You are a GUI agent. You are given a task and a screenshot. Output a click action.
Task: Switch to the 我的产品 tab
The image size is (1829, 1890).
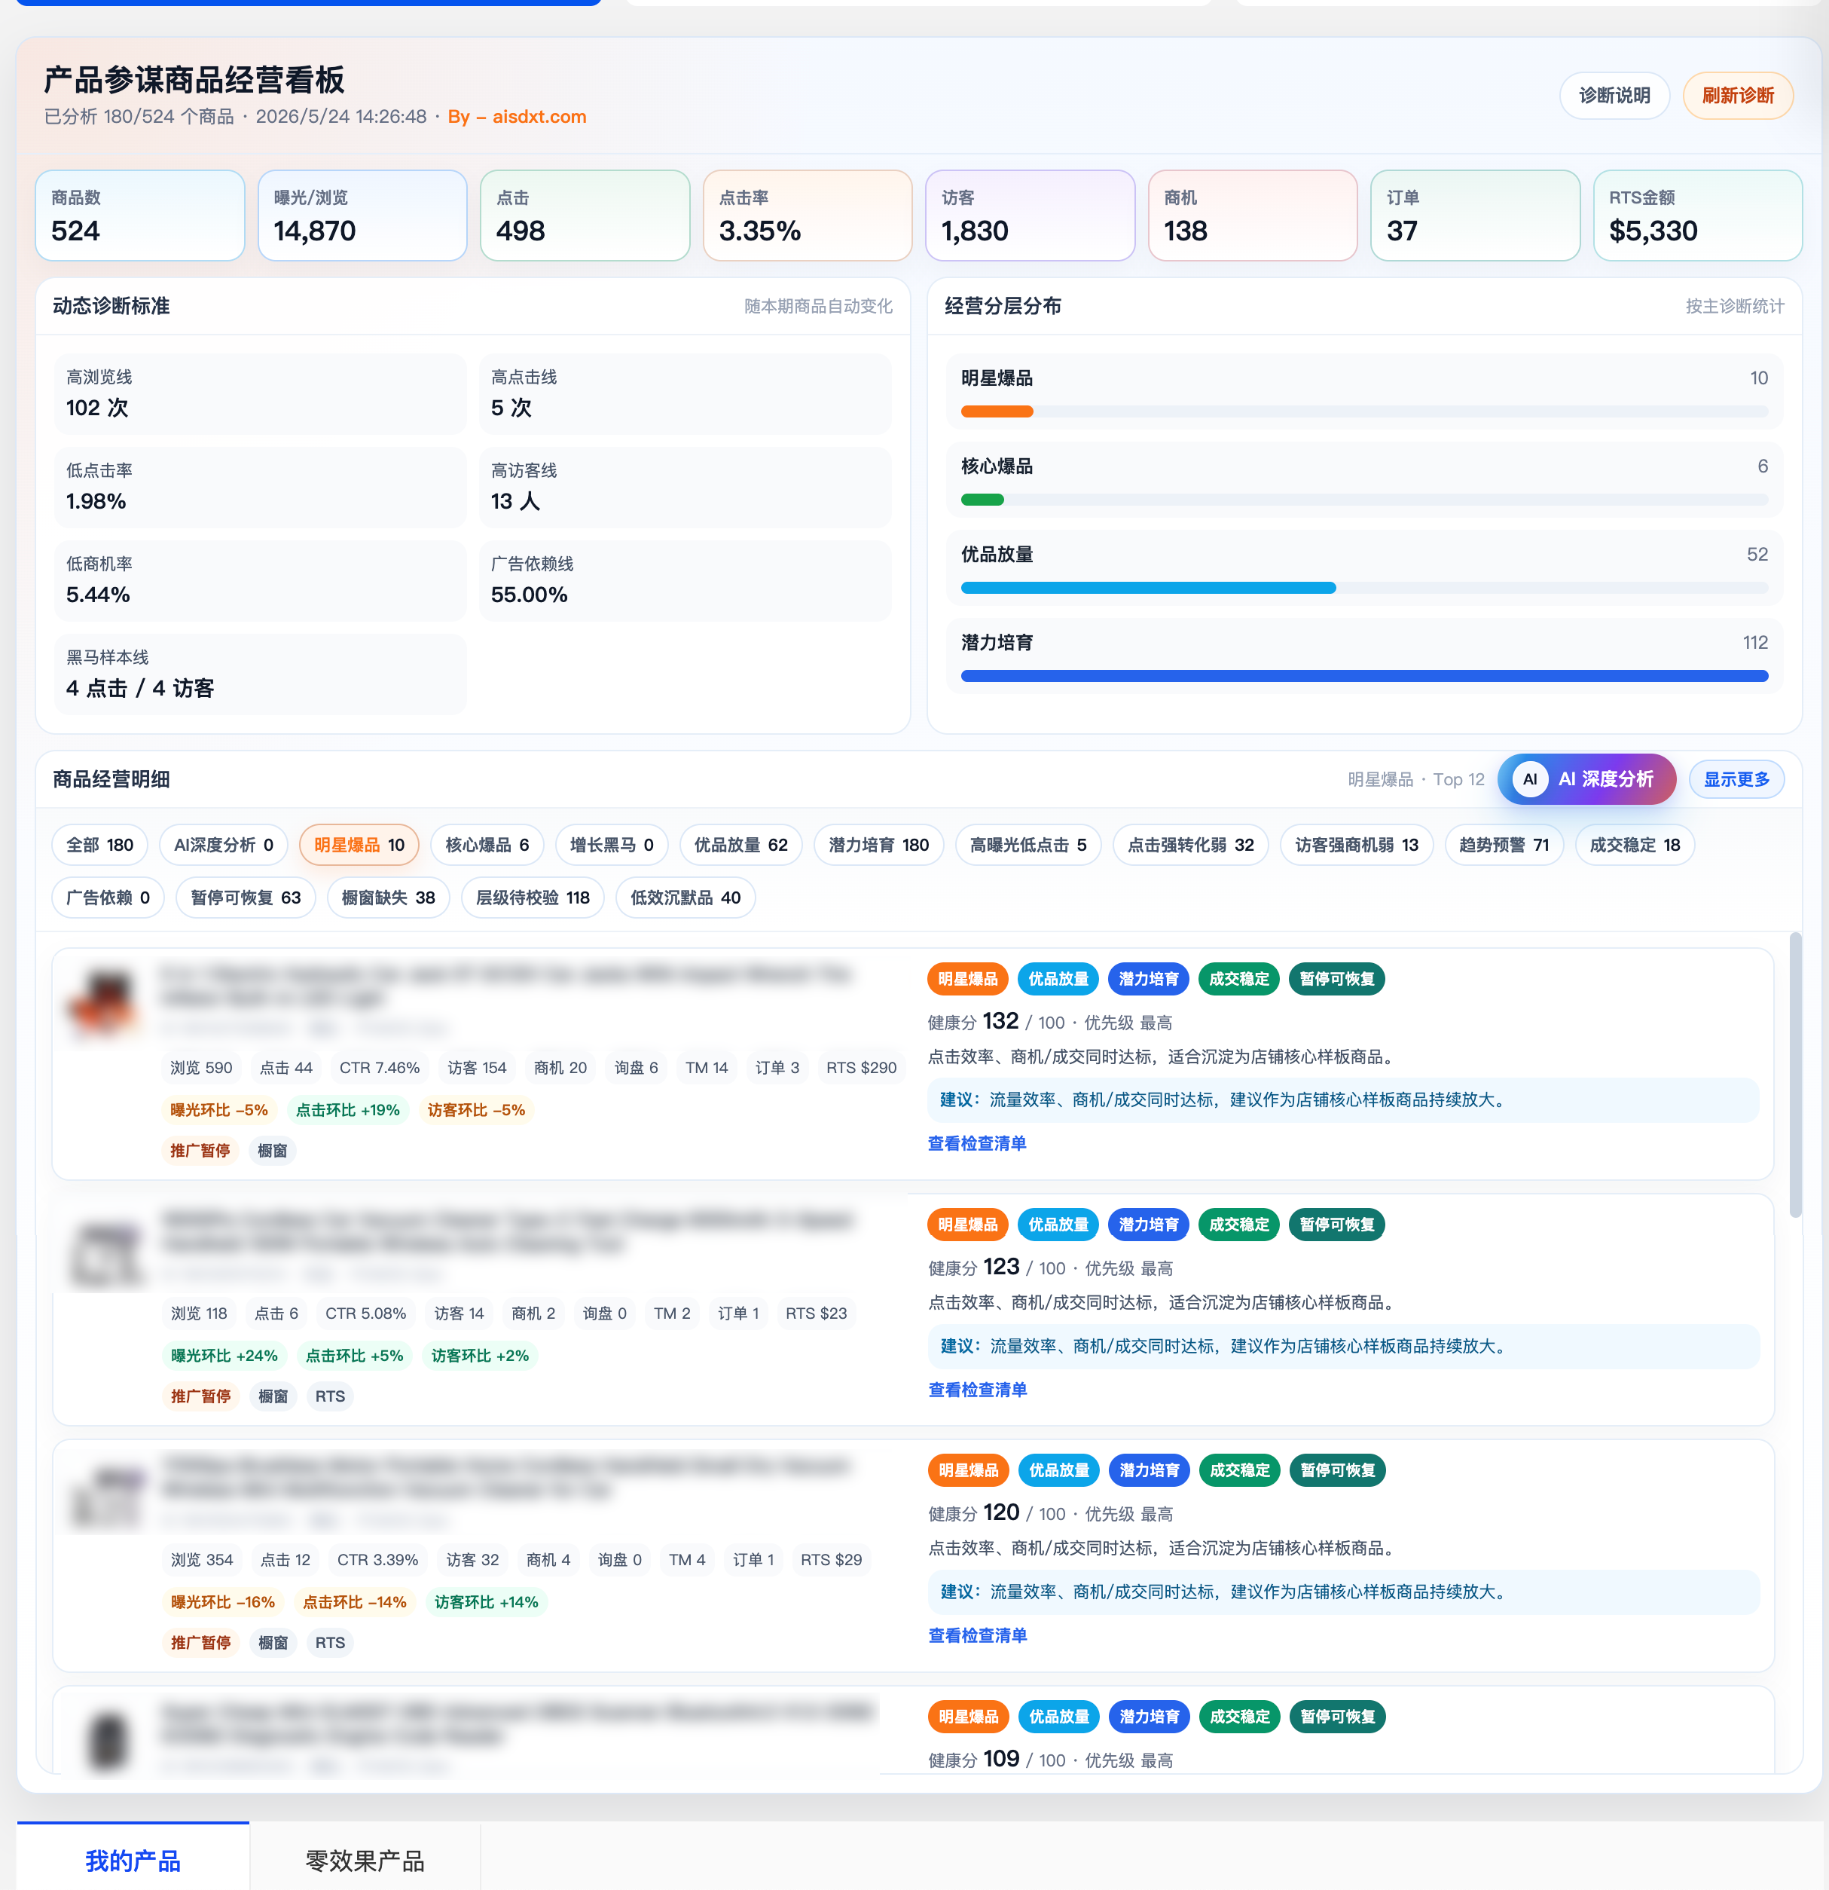(133, 1860)
